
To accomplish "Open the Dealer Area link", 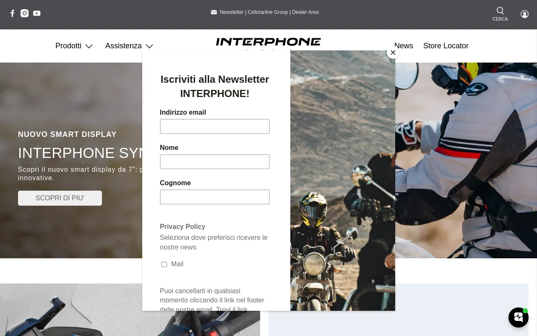I will pyautogui.click(x=305, y=12).
